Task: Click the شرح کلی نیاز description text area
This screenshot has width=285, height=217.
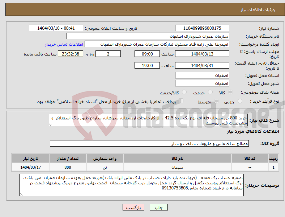Action: 148,120
